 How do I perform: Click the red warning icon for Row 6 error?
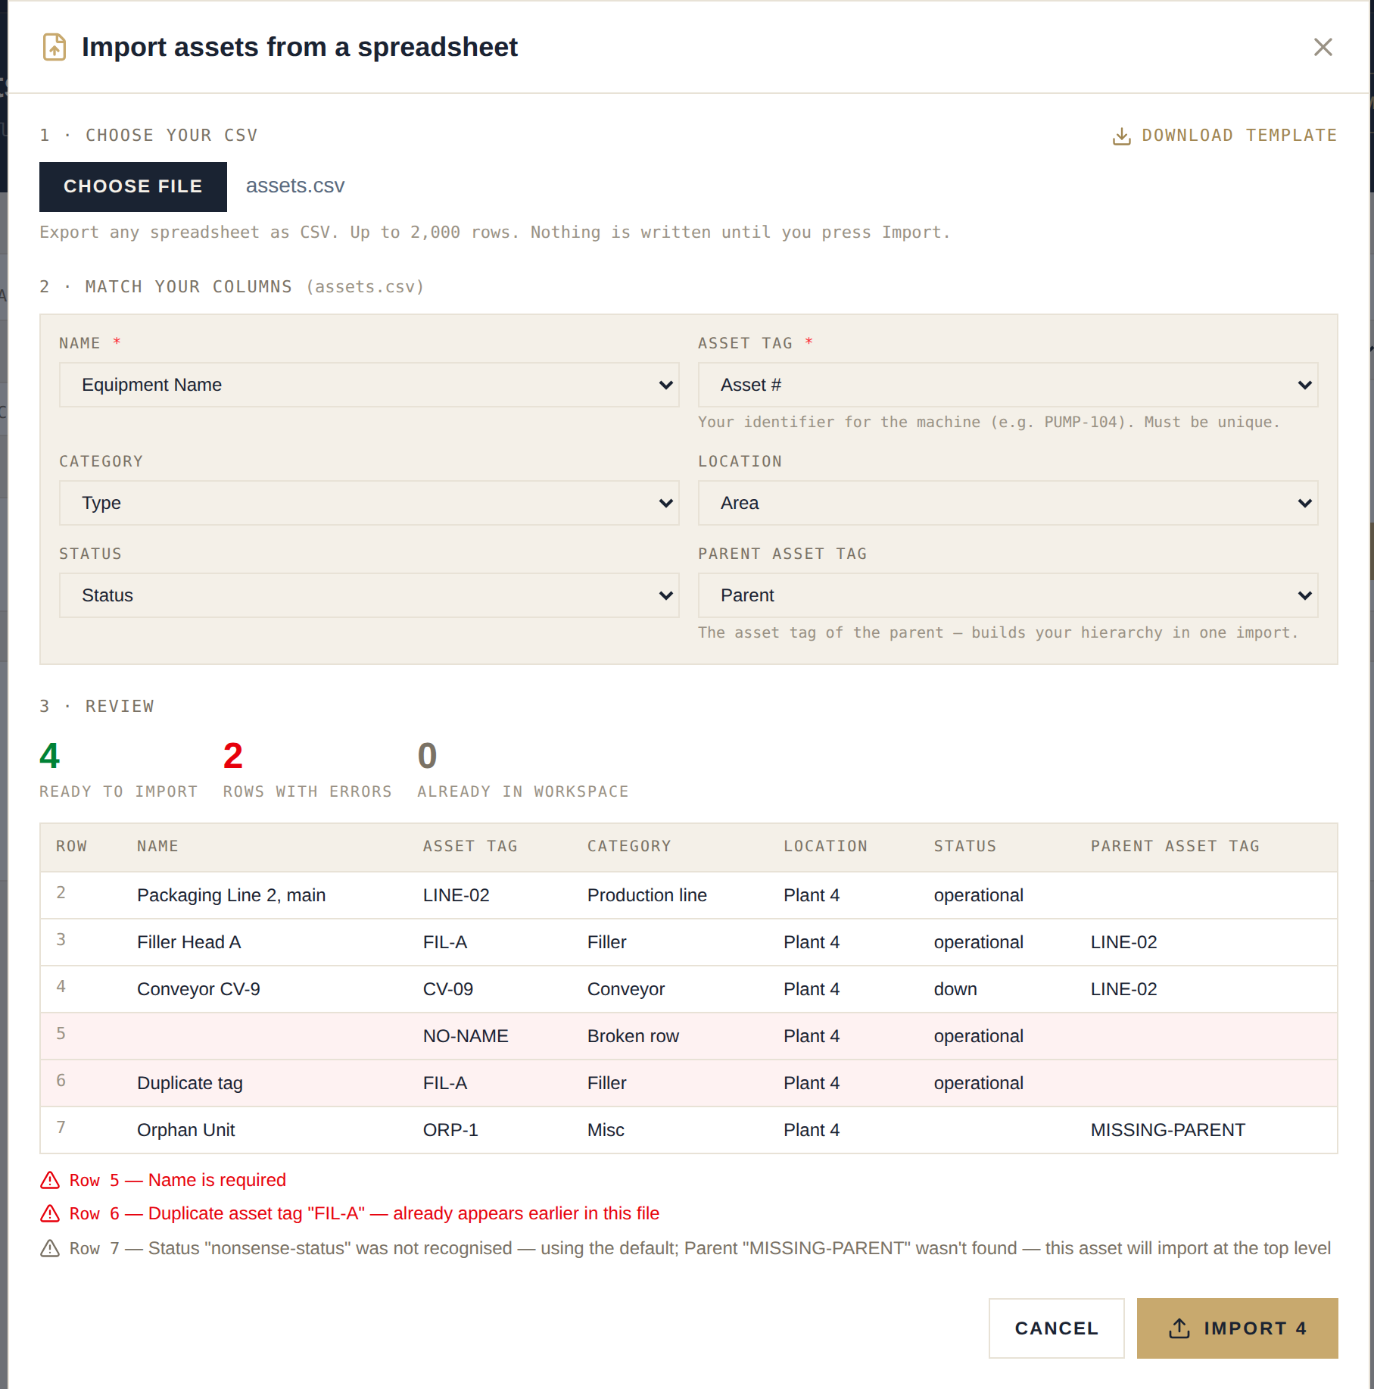(x=50, y=1213)
